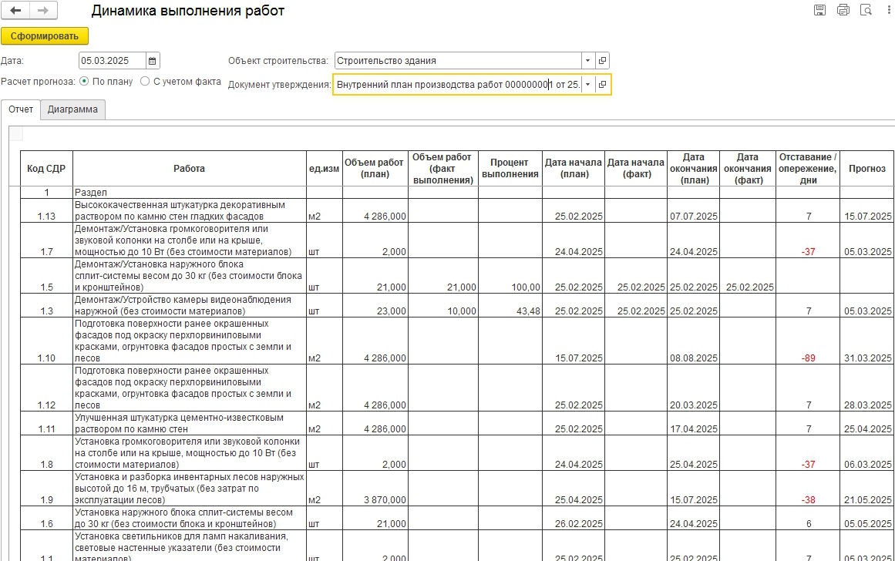Viewport: 895px width, 561px height.
Task: Click the Работа column header
Action: point(190,168)
